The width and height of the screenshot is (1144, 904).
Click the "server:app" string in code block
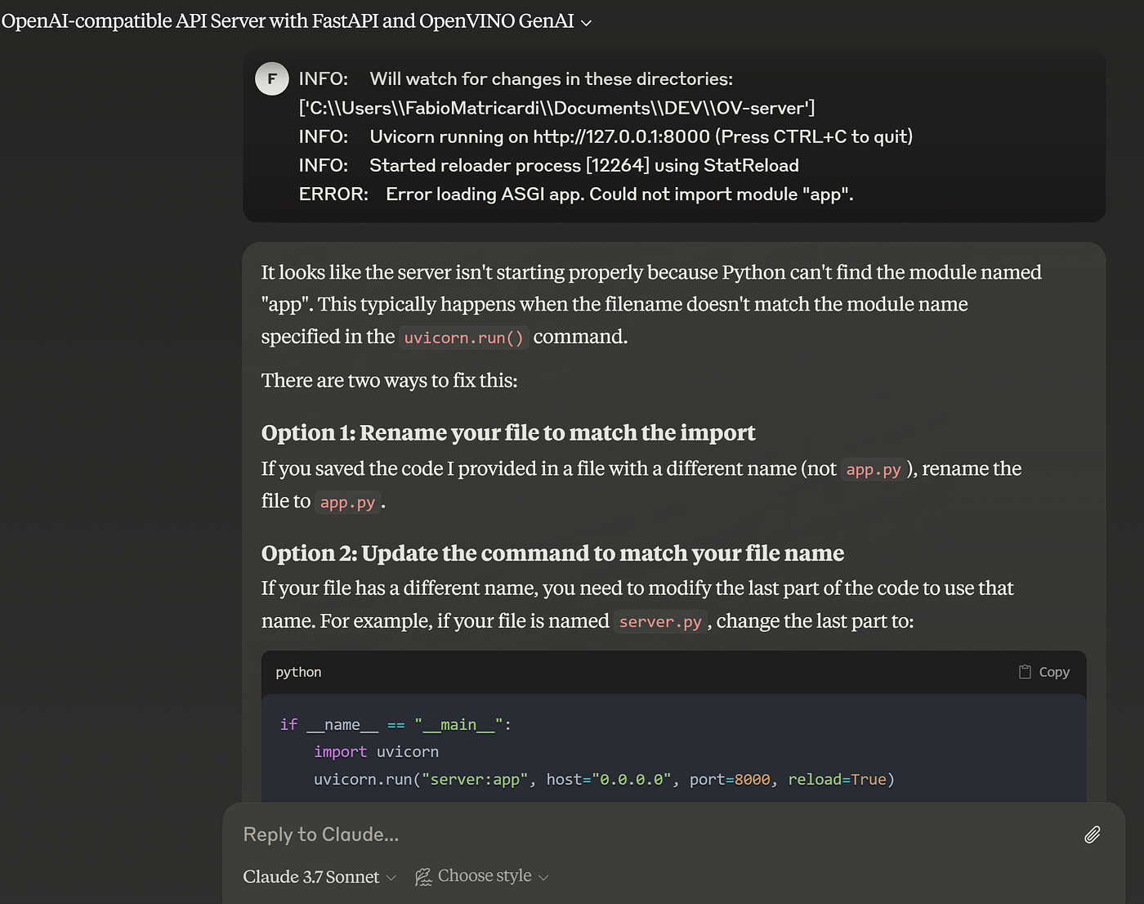[474, 780]
